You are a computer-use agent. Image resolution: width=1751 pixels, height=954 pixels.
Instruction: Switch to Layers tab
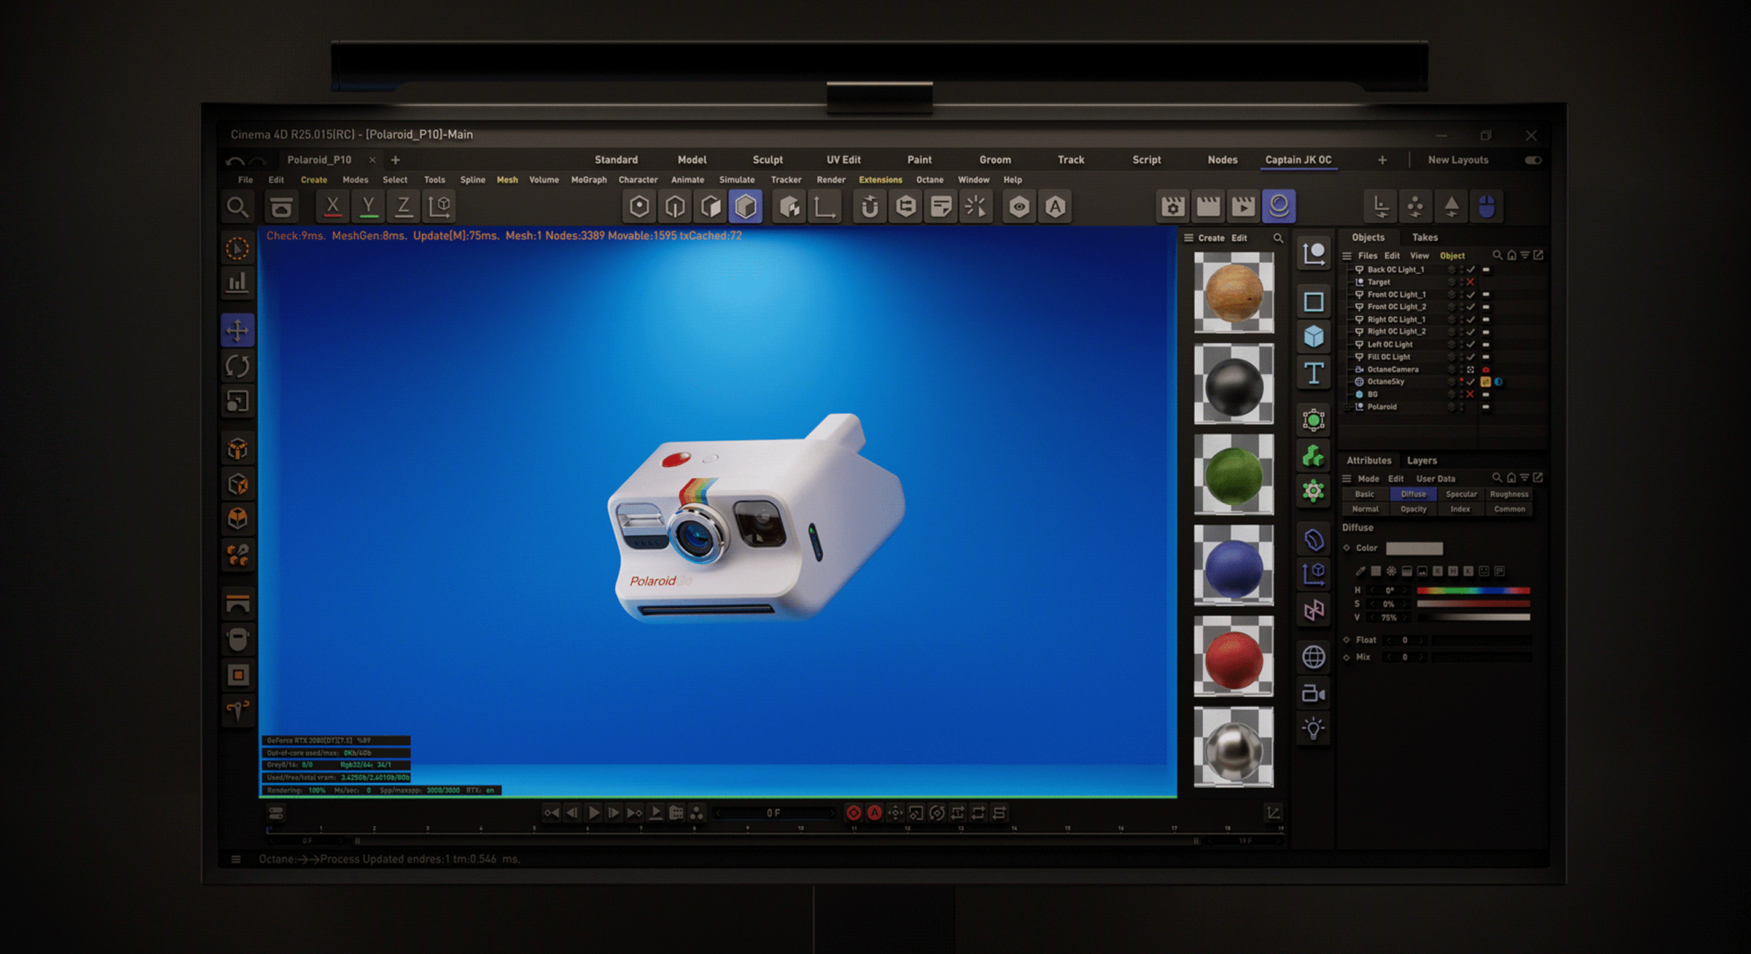1421,460
